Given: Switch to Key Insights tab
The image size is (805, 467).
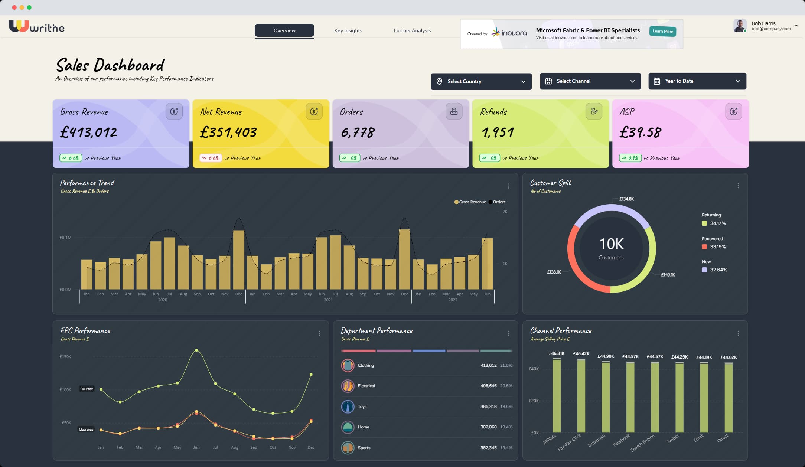Looking at the screenshot, I should pyautogui.click(x=348, y=30).
